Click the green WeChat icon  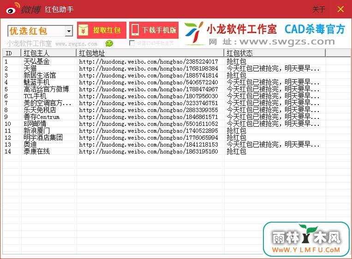tap(109, 43)
